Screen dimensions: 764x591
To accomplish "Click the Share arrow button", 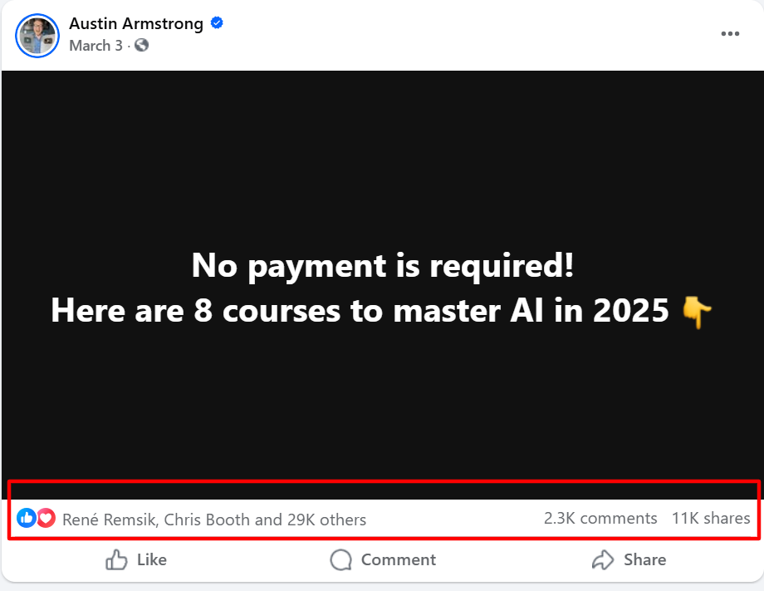I will [x=629, y=559].
